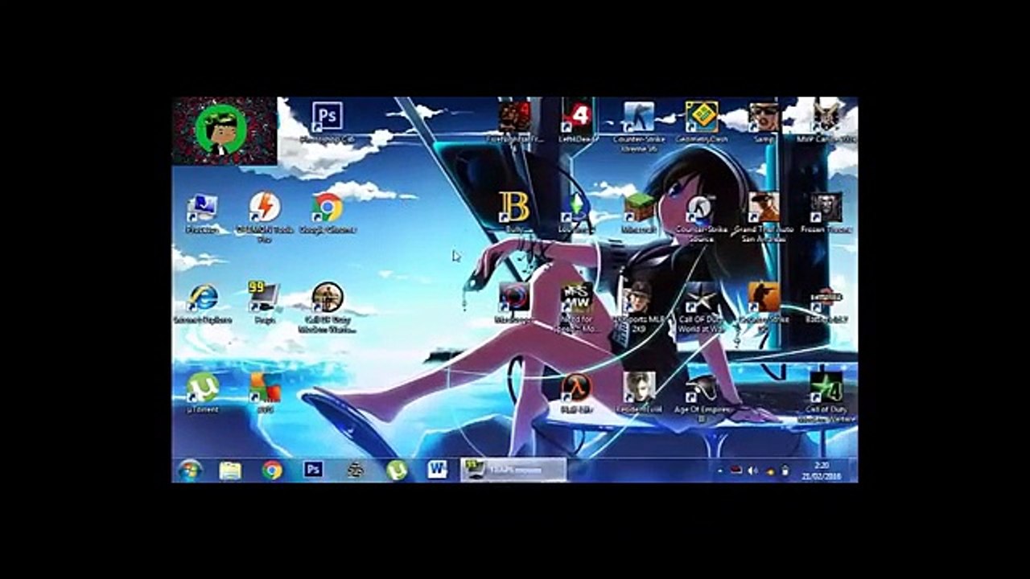1030x579 pixels.
Task: Launch the Age of Empires III shortcut
Action: click(x=702, y=397)
